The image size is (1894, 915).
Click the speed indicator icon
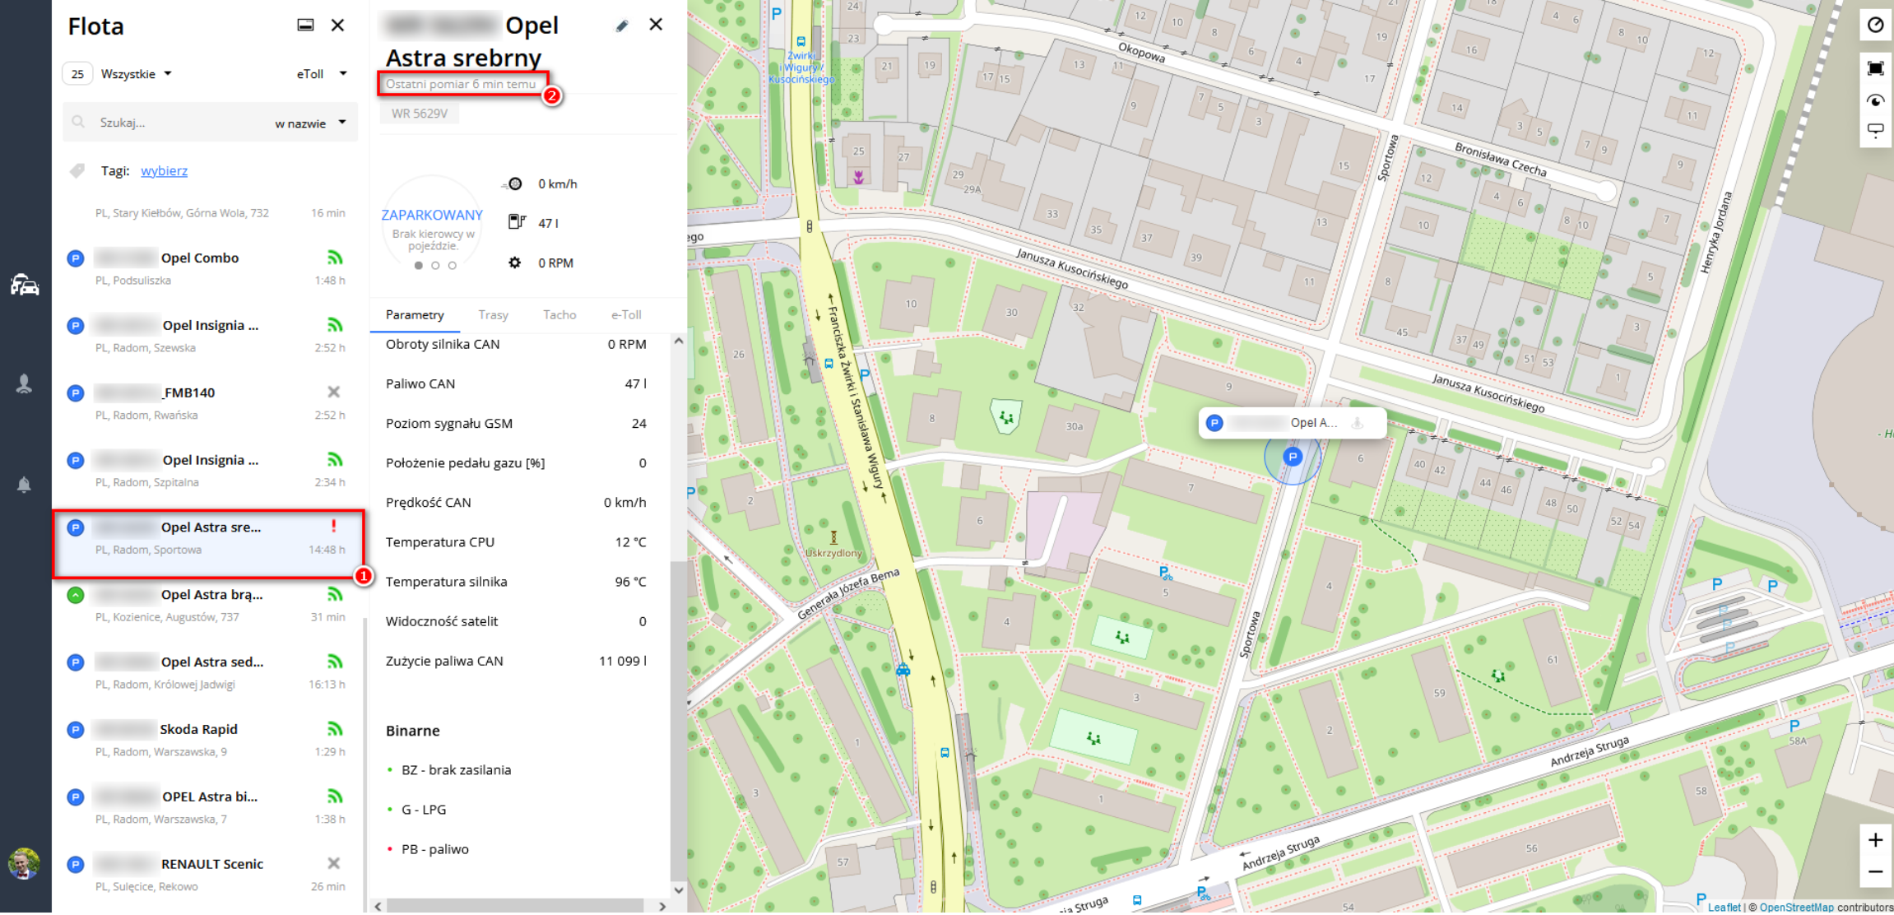click(513, 184)
